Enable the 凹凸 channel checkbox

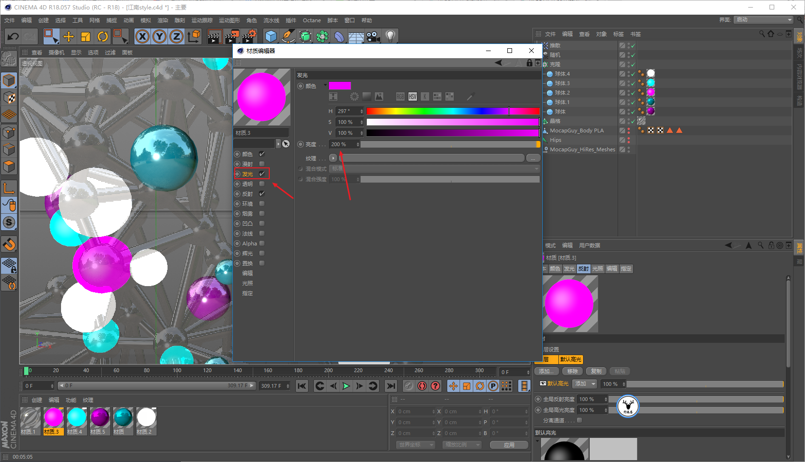click(x=262, y=224)
